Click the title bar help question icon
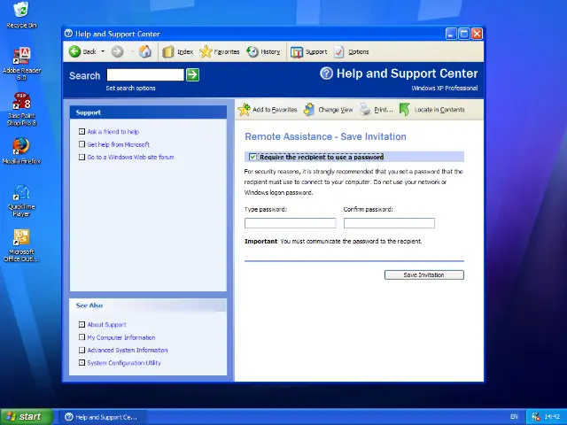 (69, 34)
